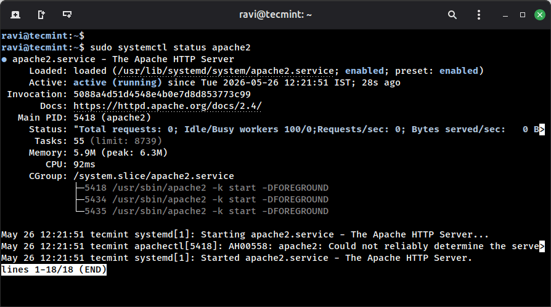Image resolution: width=551 pixels, height=307 pixels.
Task: Click the truncation arrow on AH00558 log line
Action: (x=542, y=246)
